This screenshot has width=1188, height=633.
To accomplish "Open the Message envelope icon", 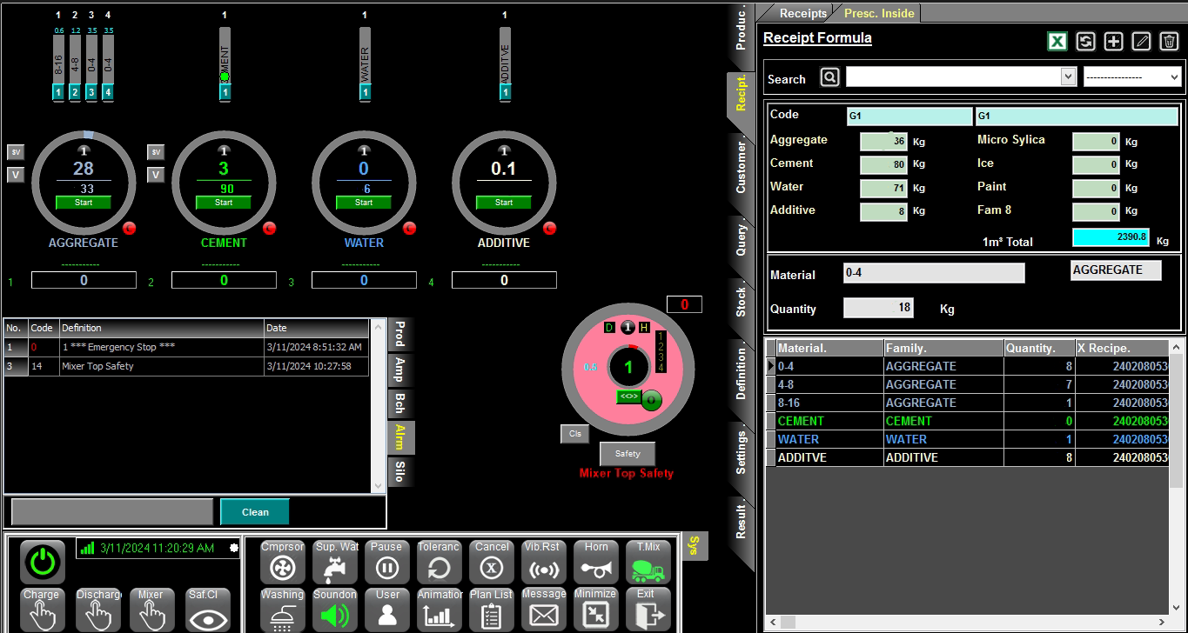I will point(544,610).
